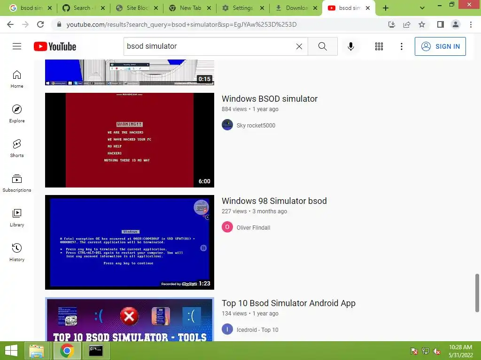Open the Windows 98 blue screen thumbnail
The image size is (481, 360).
(x=130, y=242)
